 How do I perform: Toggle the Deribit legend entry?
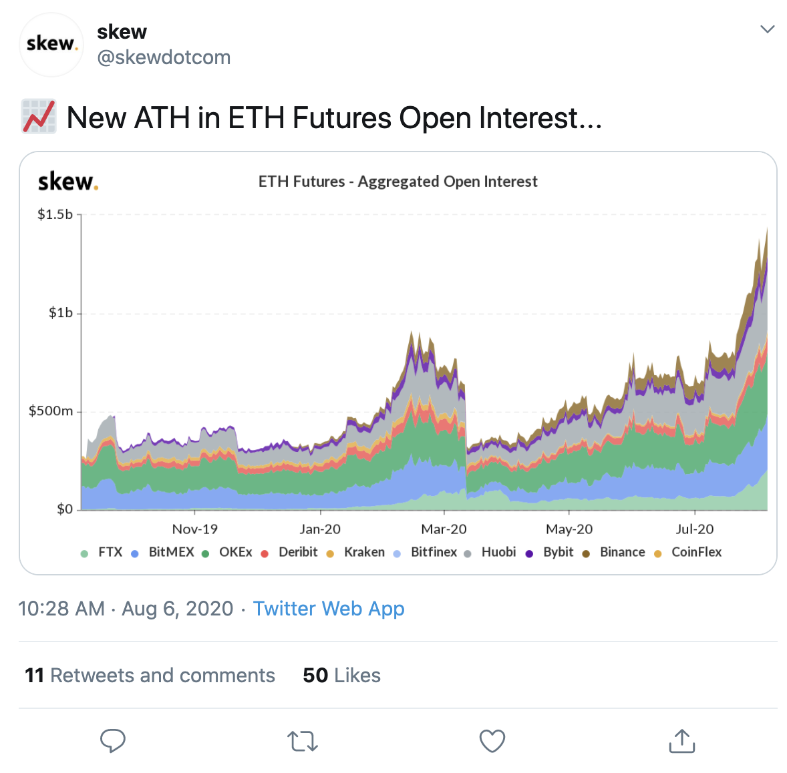coord(297,552)
